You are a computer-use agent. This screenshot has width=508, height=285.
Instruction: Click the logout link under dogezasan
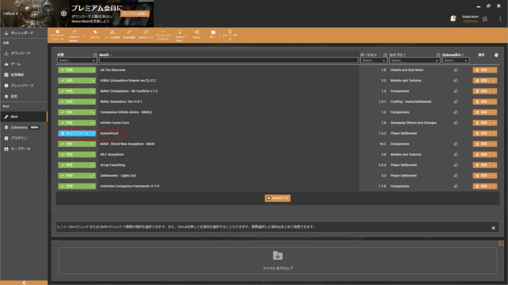[470, 21]
